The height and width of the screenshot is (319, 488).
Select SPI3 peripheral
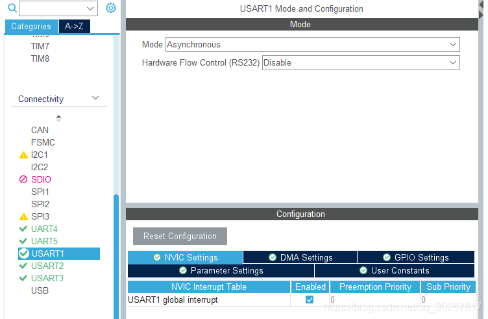tap(40, 216)
